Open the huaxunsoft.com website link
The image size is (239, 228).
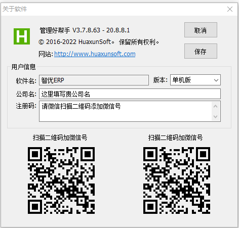pos(95,54)
